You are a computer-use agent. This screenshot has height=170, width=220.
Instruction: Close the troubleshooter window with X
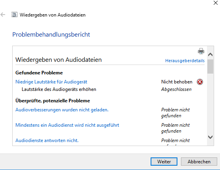point(216,3)
